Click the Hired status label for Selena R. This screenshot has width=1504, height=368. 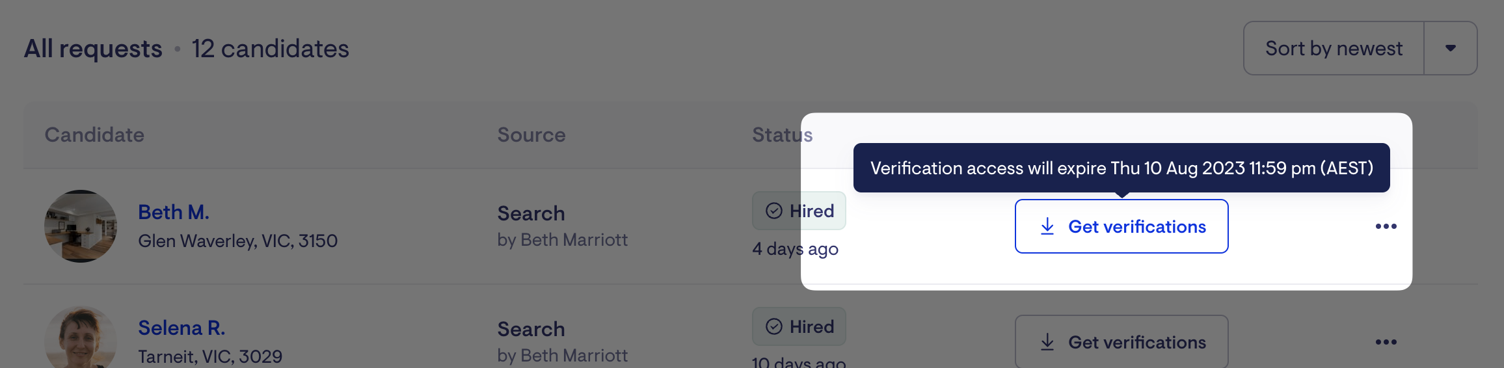click(x=811, y=326)
